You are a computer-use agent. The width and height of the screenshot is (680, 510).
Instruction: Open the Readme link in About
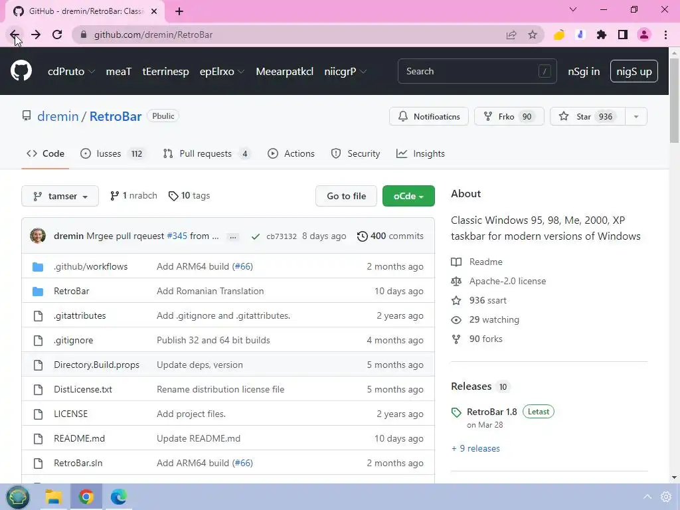pyautogui.click(x=485, y=262)
